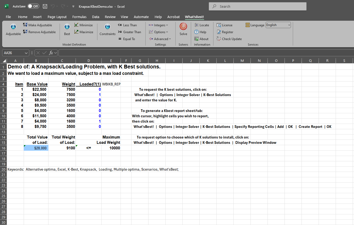Add a Greater Than constraint
The image size is (354, 225).
pyautogui.click(x=129, y=32)
